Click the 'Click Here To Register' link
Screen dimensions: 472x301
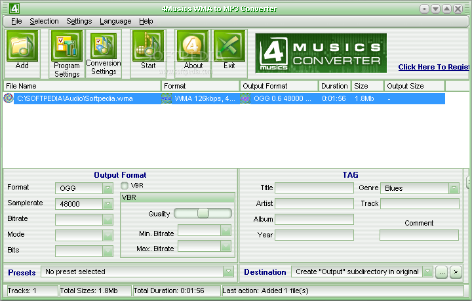click(434, 67)
